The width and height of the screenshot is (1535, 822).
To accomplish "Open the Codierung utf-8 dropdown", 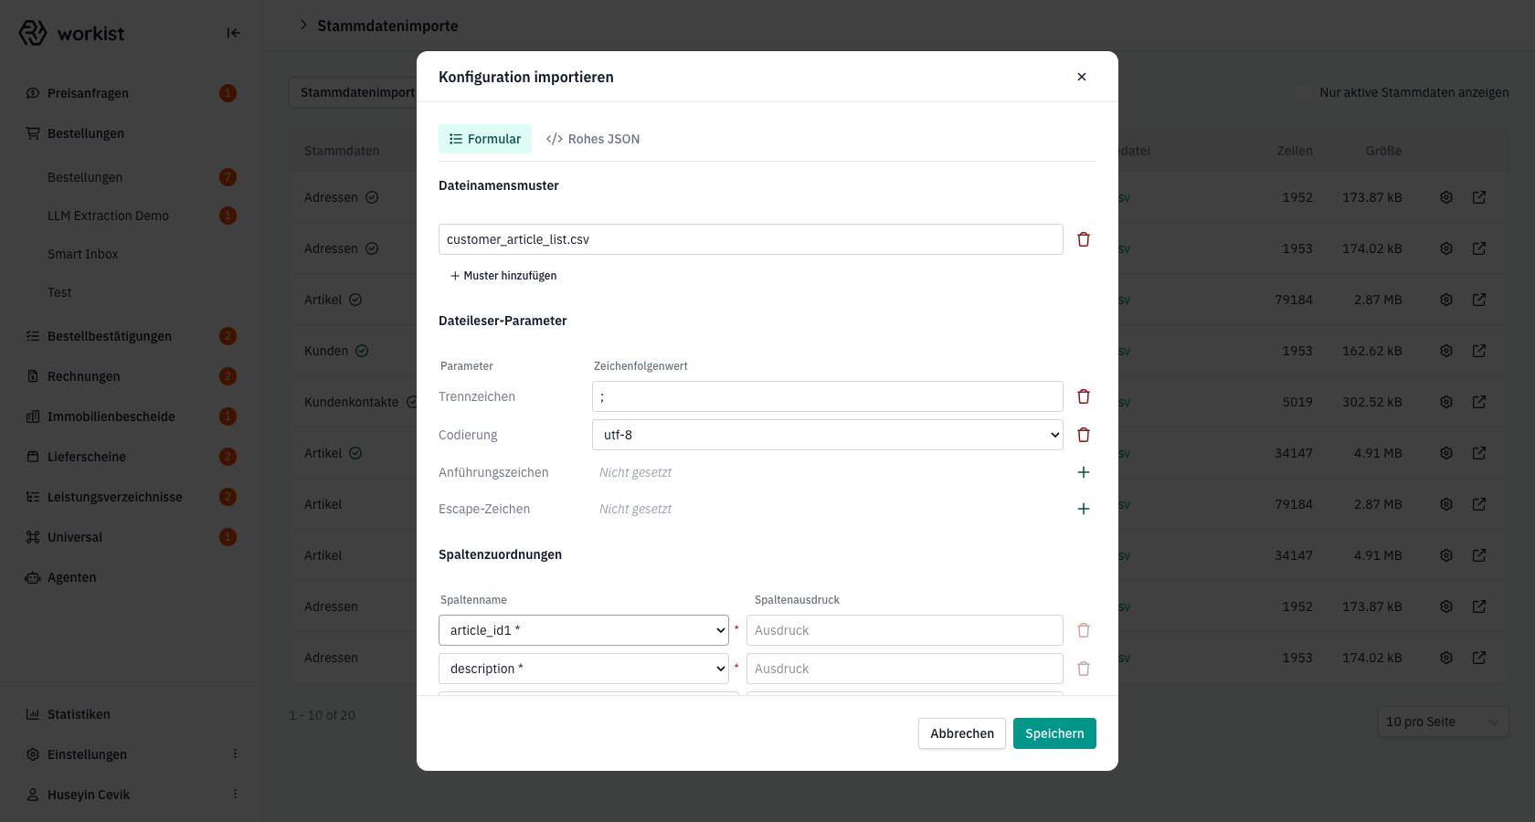I will 828,435.
